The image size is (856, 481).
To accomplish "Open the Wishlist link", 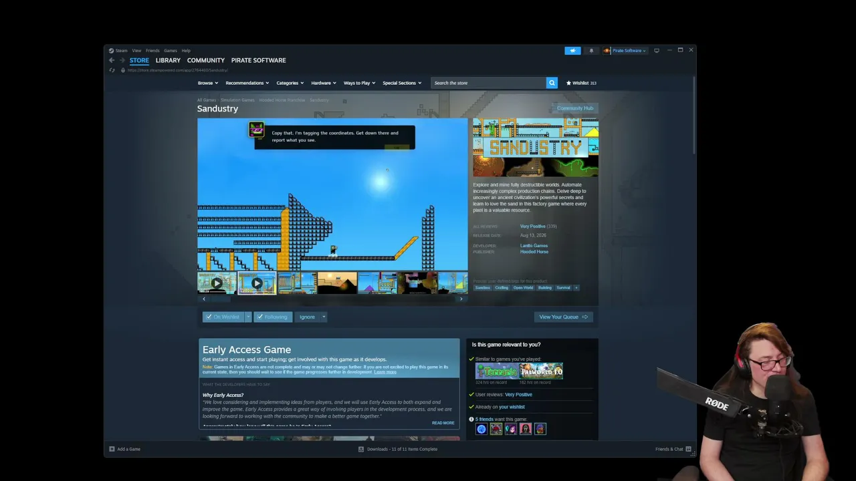I will [x=581, y=83].
